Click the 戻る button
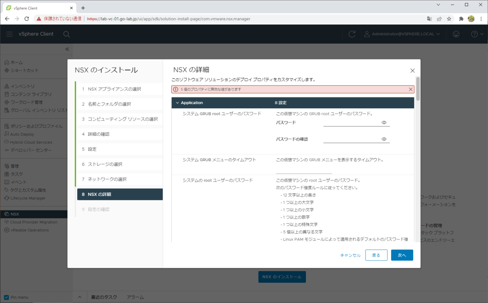This screenshot has width=488, height=303. (376, 255)
